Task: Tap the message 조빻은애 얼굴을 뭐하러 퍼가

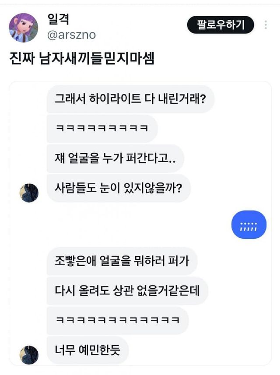Action: click(x=122, y=261)
